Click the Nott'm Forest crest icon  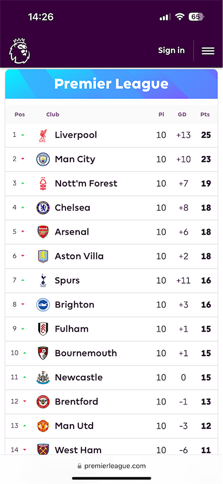pos(43,184)
